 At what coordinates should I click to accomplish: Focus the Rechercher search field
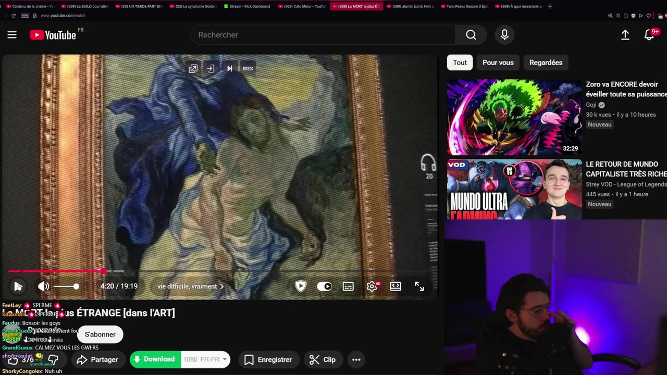(x=323, y=35)
